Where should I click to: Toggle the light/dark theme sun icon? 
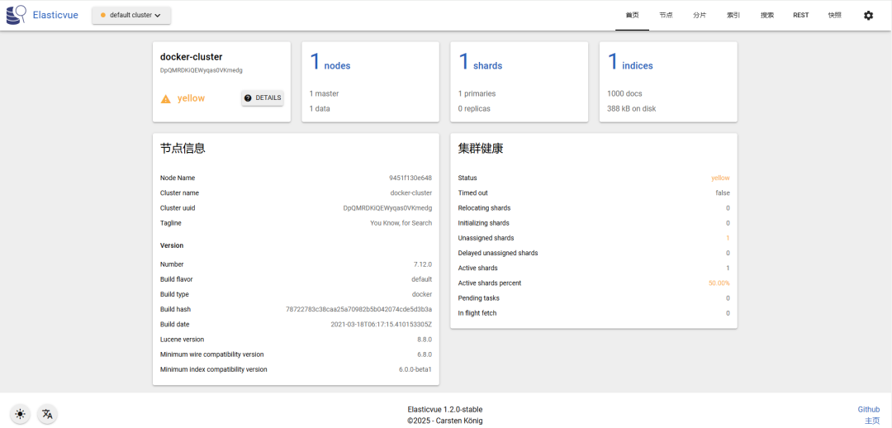(x=21, y=414)
